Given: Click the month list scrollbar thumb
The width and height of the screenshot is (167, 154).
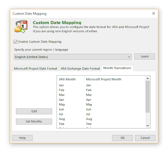Looking at the screenshot, I should pyautogui.click(x=148, y=97).
